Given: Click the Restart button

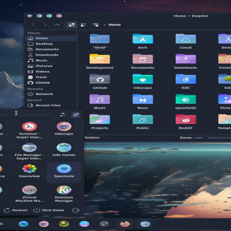Looking at the screenshot, I should [16, 210].
